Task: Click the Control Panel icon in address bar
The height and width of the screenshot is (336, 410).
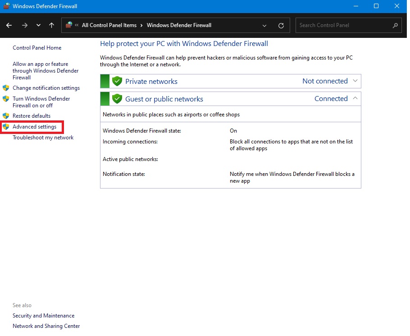Action: pyautogui.click(x=69, y=25)
